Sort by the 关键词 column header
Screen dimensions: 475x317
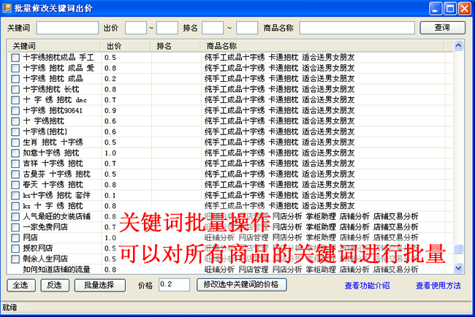click(x=55, y=46)
